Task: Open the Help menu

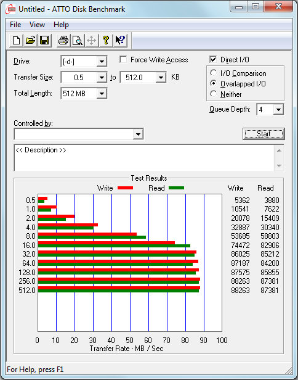Action: tap(61, 25)
